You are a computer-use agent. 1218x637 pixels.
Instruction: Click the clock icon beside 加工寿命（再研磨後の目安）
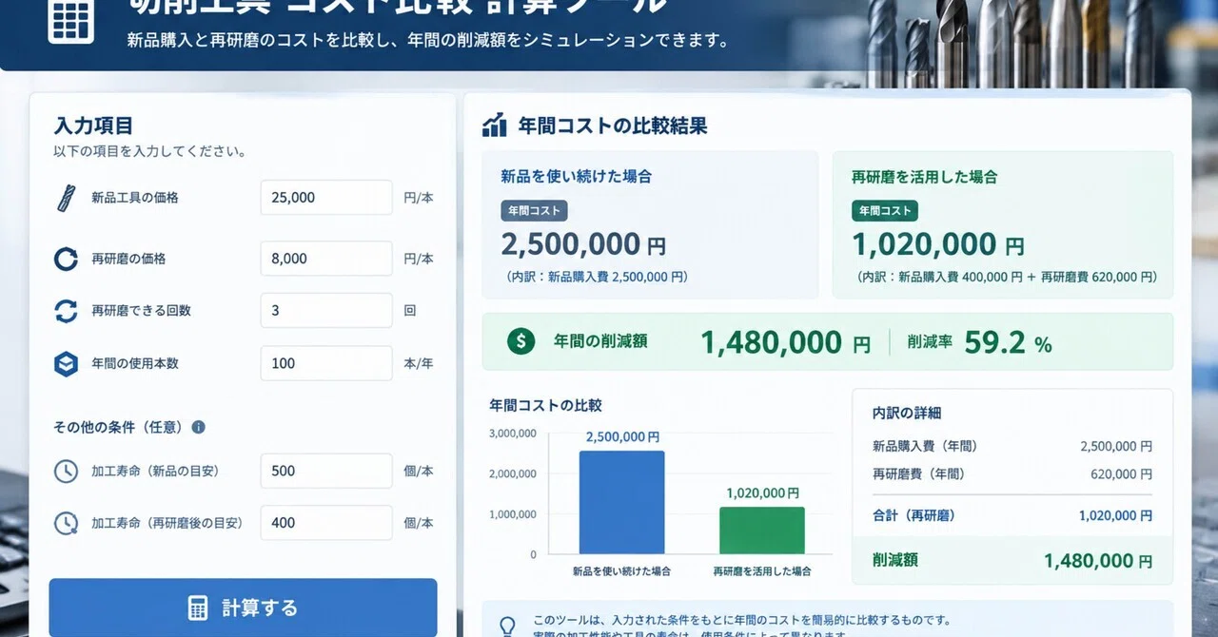[66, 523]
